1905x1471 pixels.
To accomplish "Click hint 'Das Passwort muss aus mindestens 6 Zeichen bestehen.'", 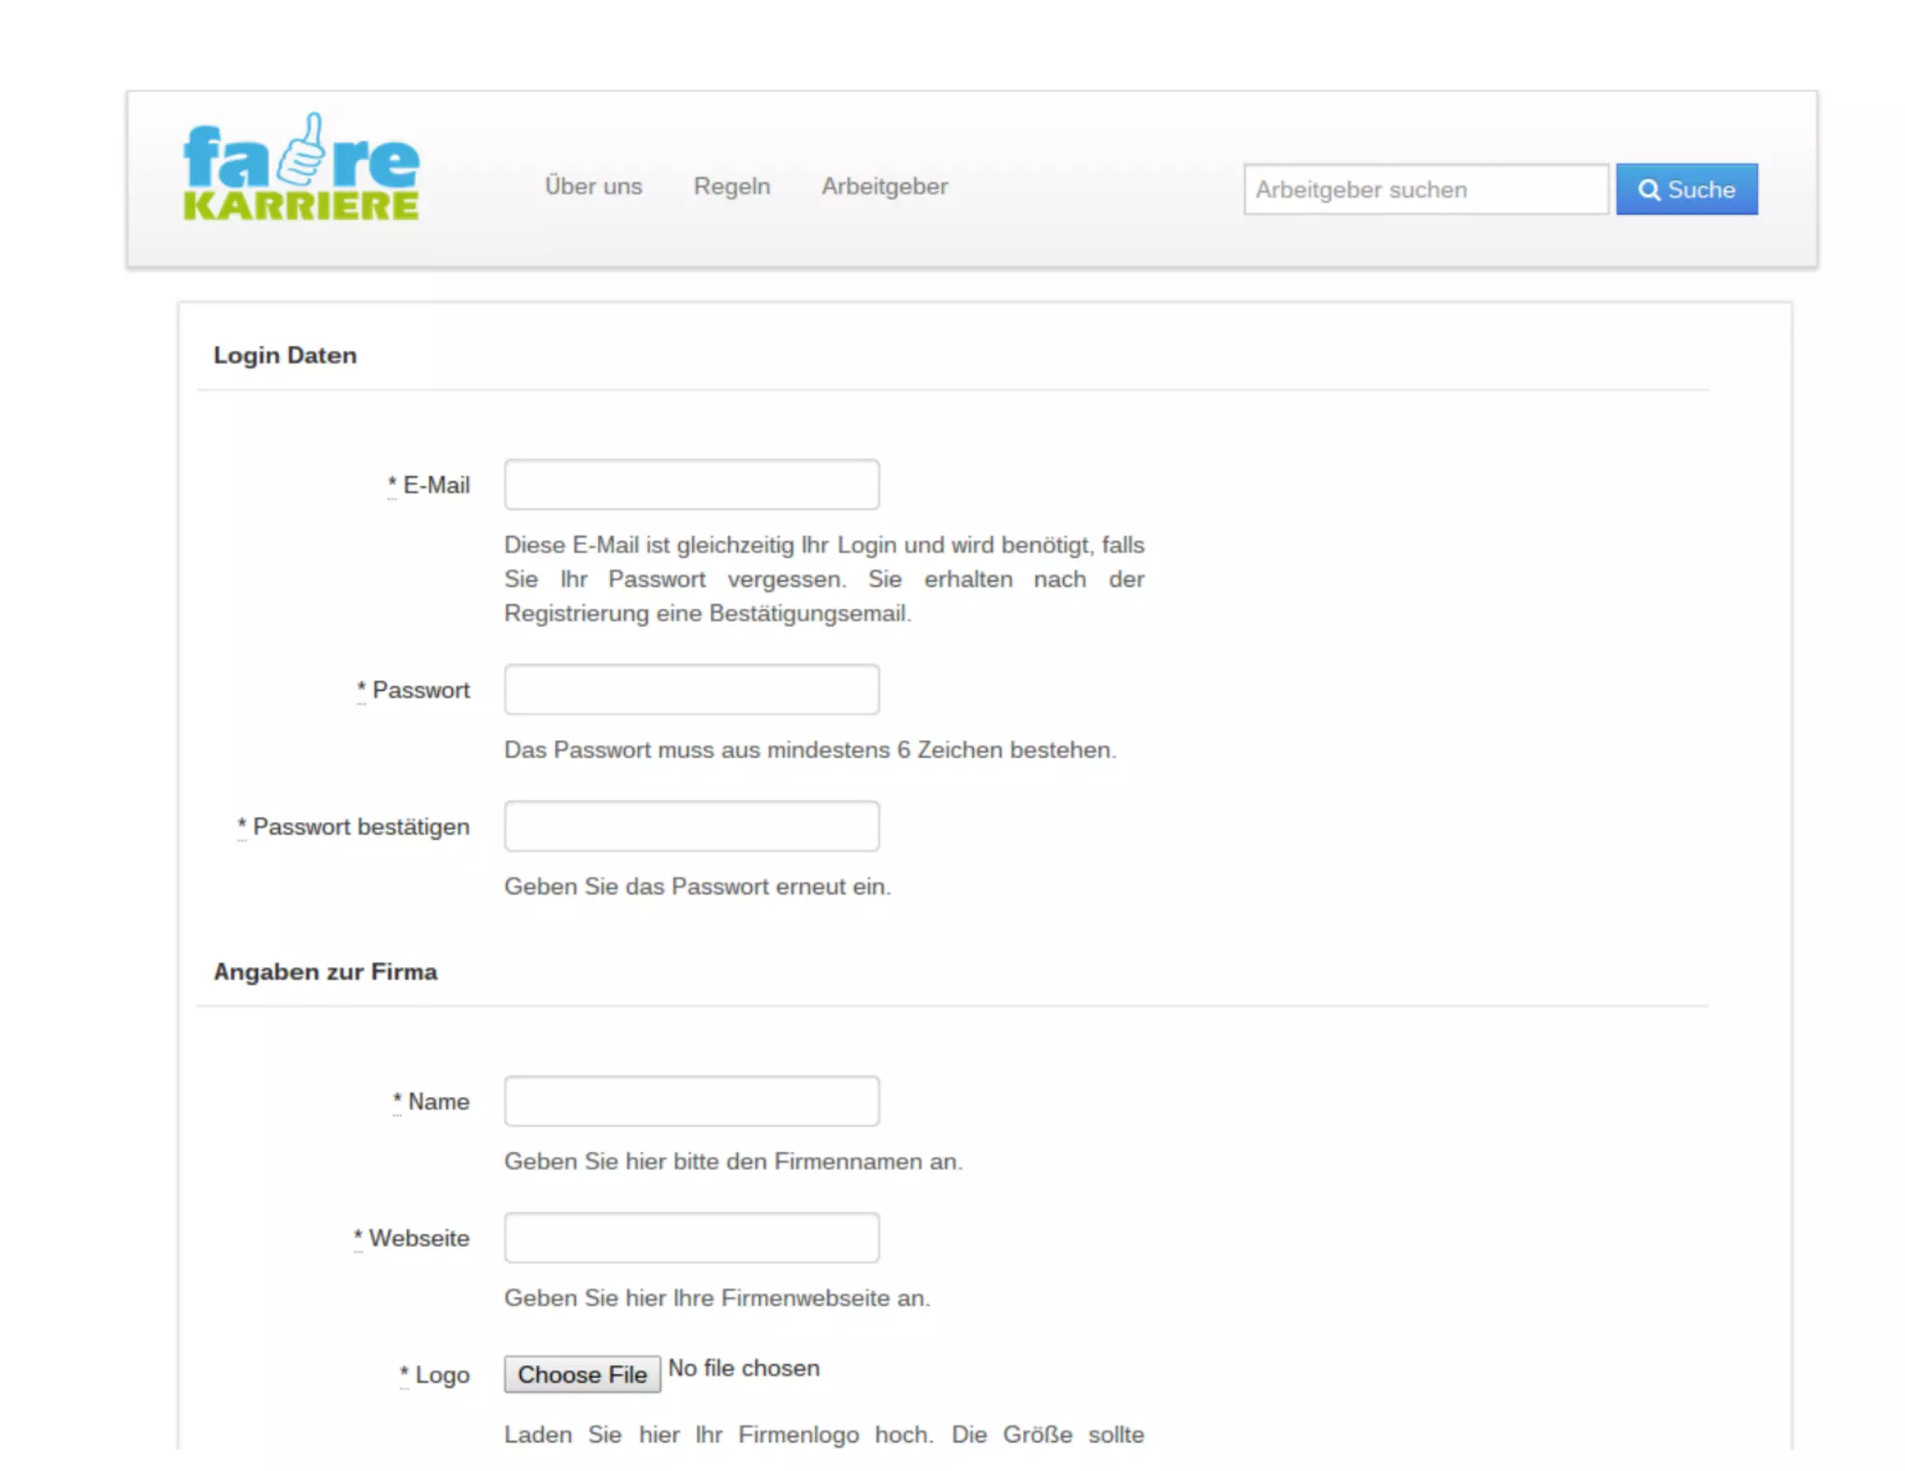I will point(810,750).
